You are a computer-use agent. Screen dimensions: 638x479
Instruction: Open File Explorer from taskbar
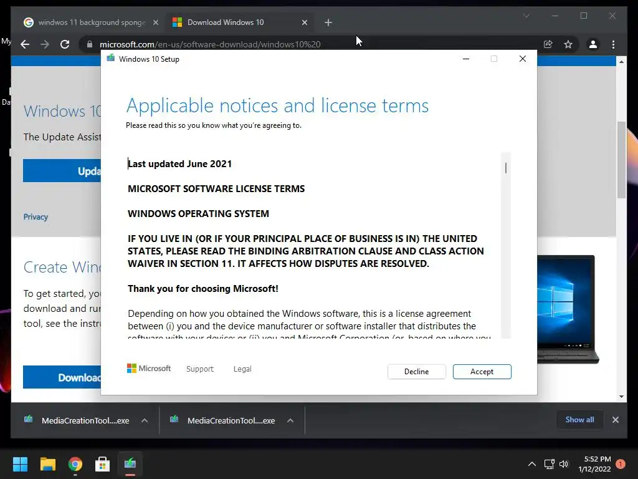tap(47, 464)
